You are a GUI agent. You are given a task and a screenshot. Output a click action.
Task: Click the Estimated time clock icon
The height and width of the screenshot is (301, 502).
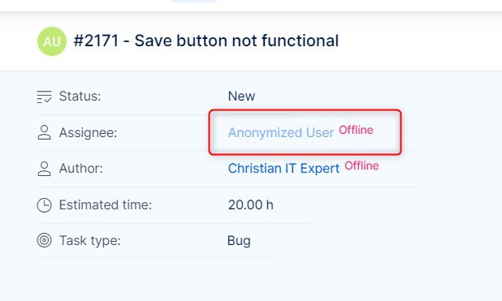[44, 205]
